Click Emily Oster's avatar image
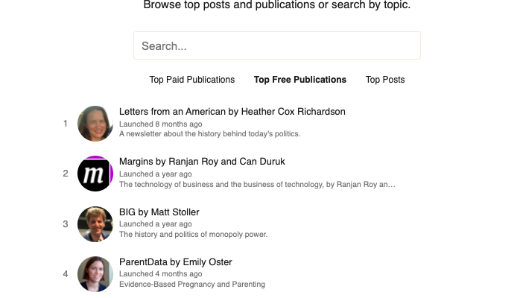 coord(95,274)
